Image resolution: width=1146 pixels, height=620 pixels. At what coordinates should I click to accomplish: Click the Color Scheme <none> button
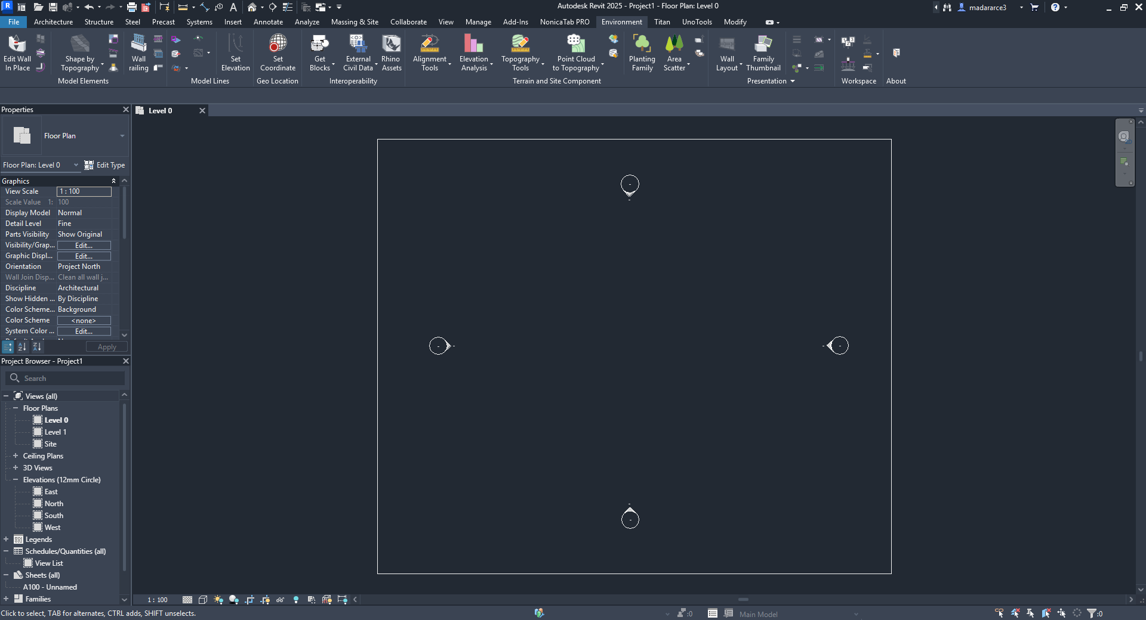[x=84, y=321]
